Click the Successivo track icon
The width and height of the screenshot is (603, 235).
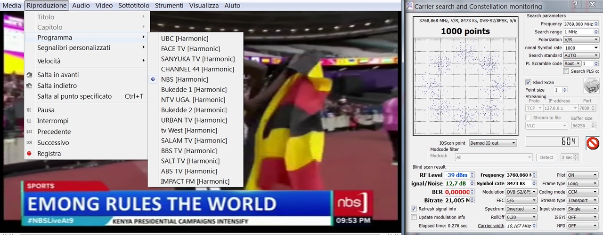(29, 142)
